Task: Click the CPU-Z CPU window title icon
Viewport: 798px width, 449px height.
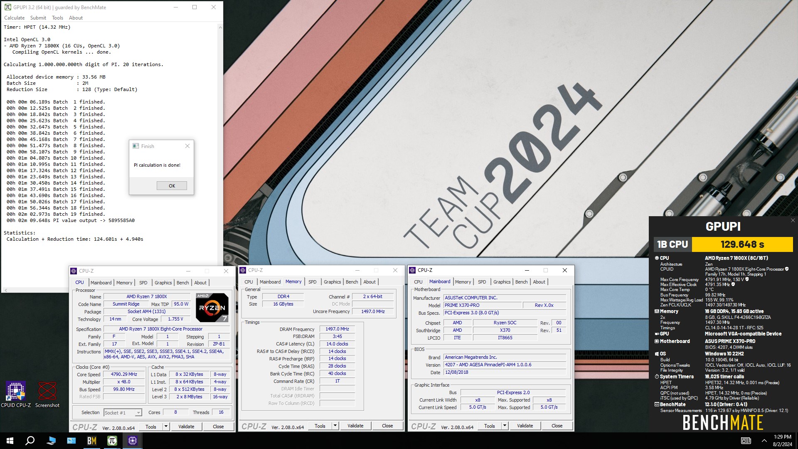Action: coord(74,271)
